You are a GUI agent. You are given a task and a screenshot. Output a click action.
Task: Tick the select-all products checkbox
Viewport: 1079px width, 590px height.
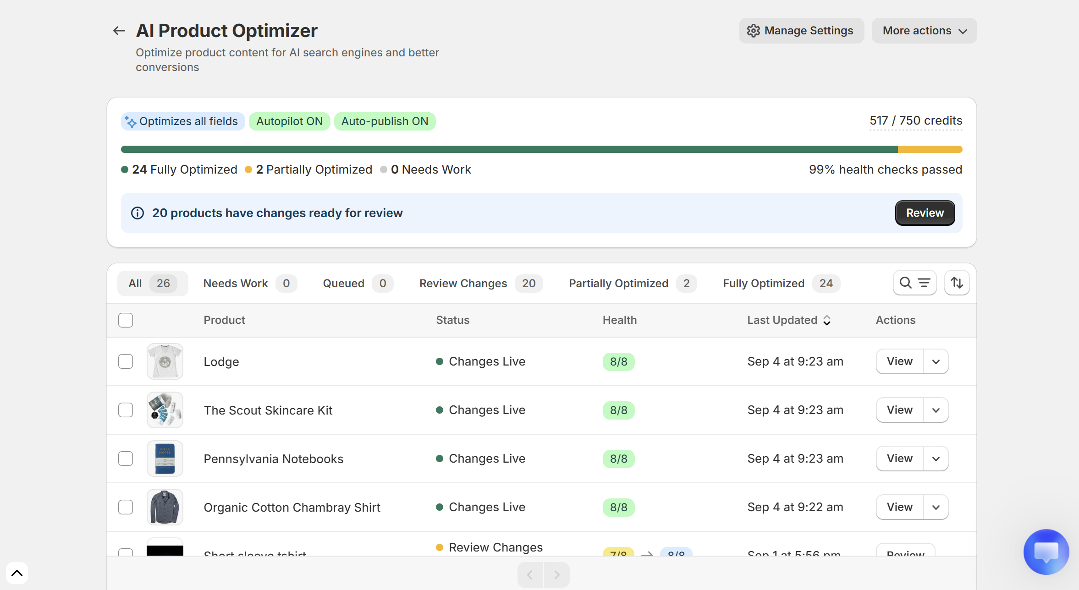[x=126, y=320]
